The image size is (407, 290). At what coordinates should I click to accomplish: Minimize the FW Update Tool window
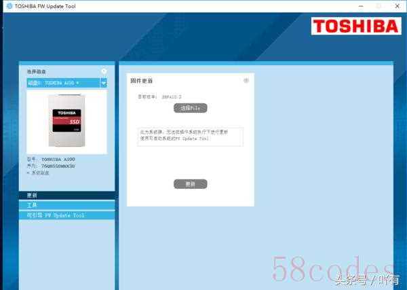(x=361, y=6)
